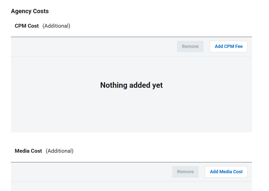This screenshot has width=269, height=191.
Task: Click divider line under Media Cost header
Action: [x=131, y=162]
